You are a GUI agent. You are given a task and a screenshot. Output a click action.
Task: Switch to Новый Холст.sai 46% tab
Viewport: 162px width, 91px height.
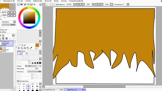[75, 90]
